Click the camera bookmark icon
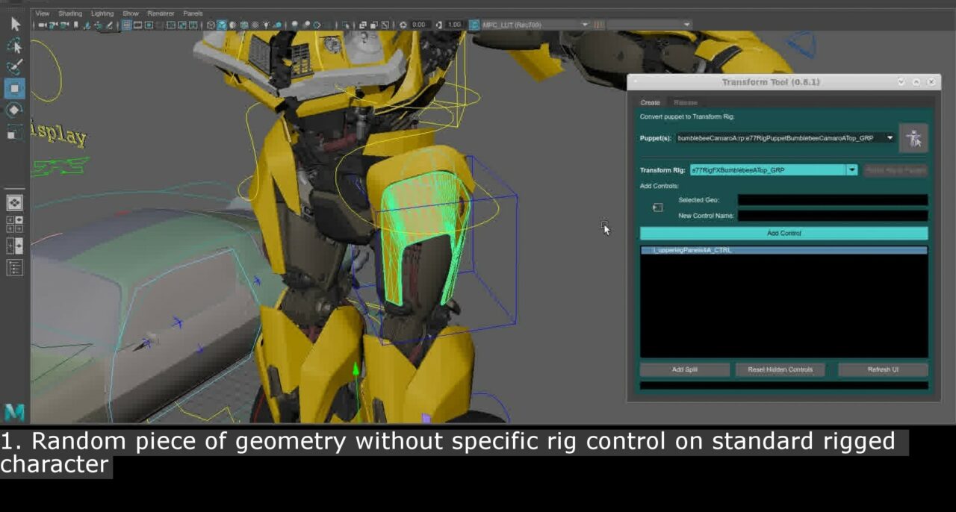The height and width of the screenshot is (512, 956). [75, 25]
